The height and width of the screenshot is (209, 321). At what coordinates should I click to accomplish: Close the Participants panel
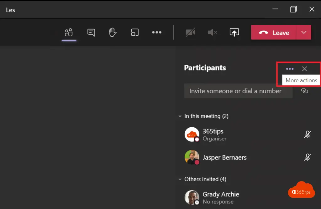pos(304,69)
